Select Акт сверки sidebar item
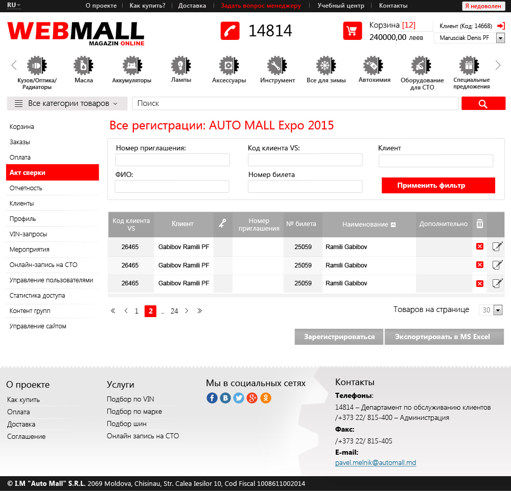This screenshot has height=491, width=511. pyautogui.click(x=53, y=172)
